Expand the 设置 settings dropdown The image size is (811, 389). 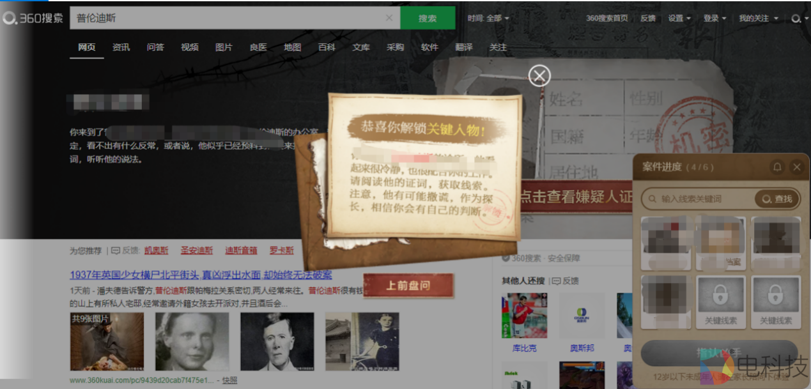coord(681,18)
